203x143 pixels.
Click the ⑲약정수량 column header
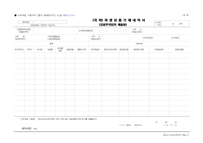coord(124,50)
